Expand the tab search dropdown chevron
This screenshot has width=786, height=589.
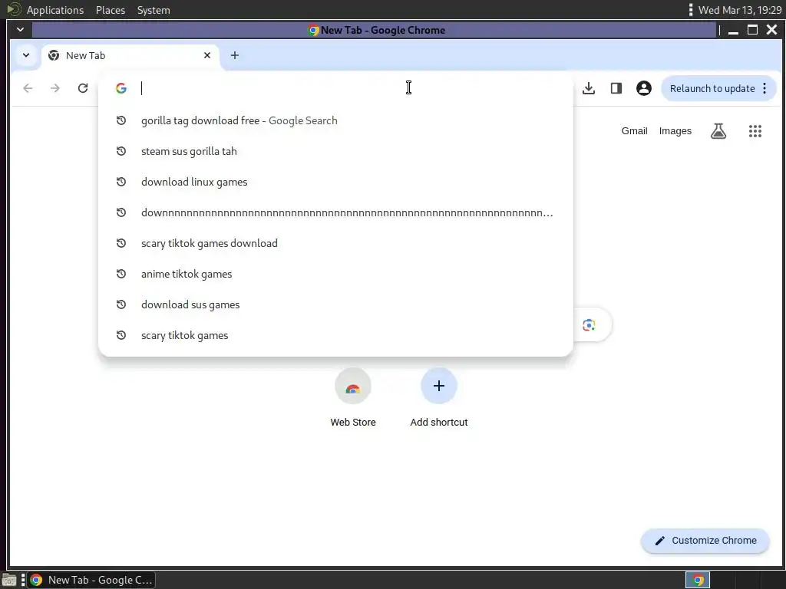[26, 55]
